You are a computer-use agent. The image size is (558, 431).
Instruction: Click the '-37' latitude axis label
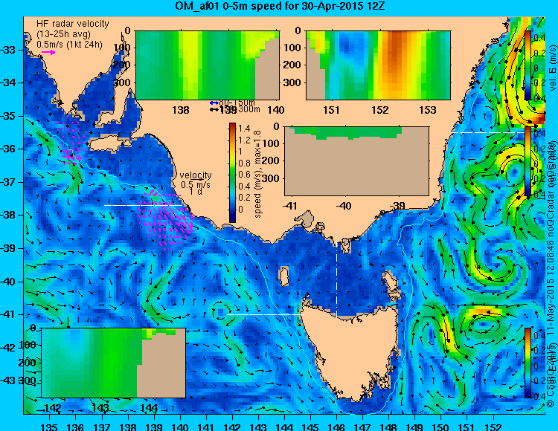pyautogui.click(x=8, y=182)
